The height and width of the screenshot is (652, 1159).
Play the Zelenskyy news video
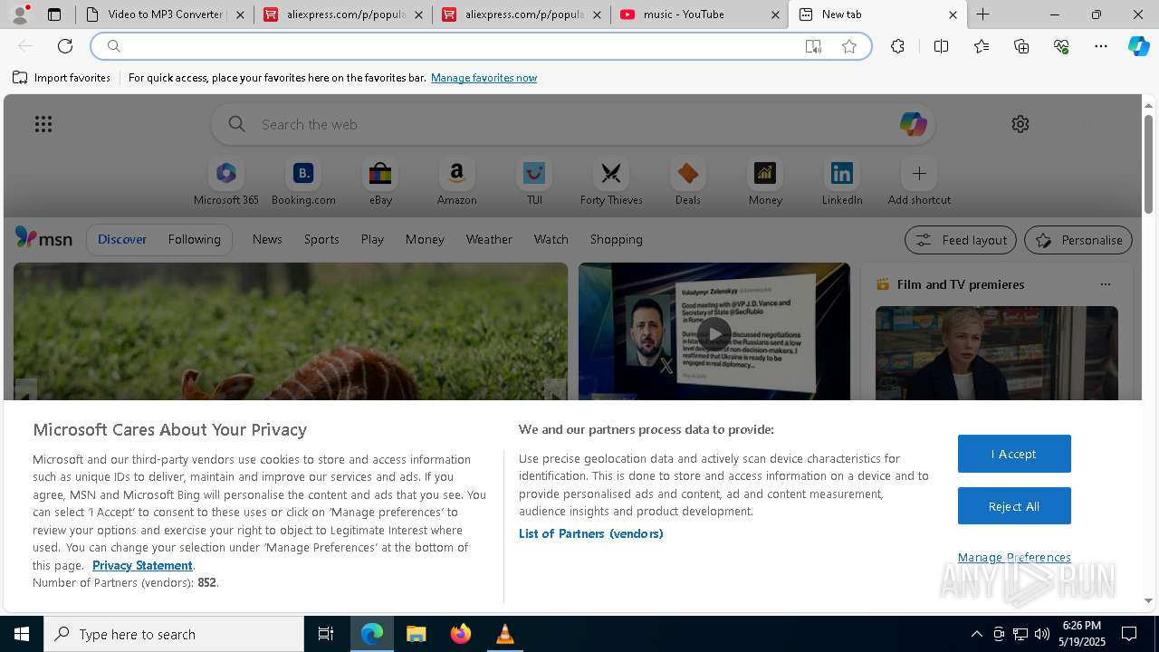714,333
